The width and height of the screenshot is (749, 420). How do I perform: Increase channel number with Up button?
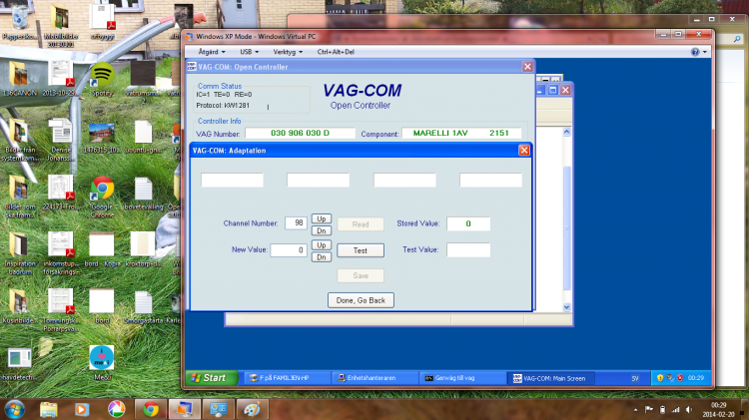point(322,218)
